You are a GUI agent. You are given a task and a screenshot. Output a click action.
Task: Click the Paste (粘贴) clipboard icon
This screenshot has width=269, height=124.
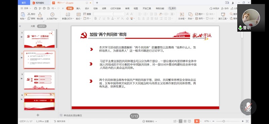23,14
